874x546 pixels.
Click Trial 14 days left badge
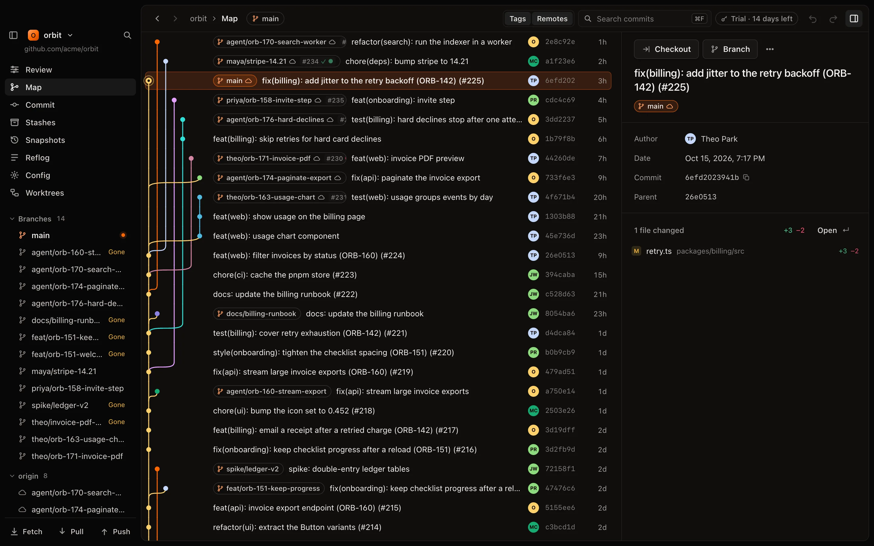[757, 19]
